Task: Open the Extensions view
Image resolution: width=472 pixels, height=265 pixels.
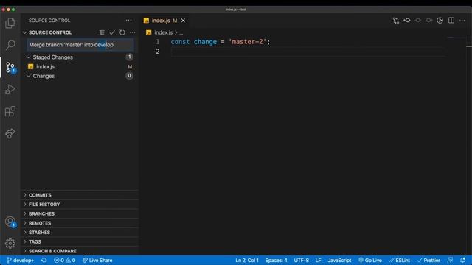Action: 10,111
